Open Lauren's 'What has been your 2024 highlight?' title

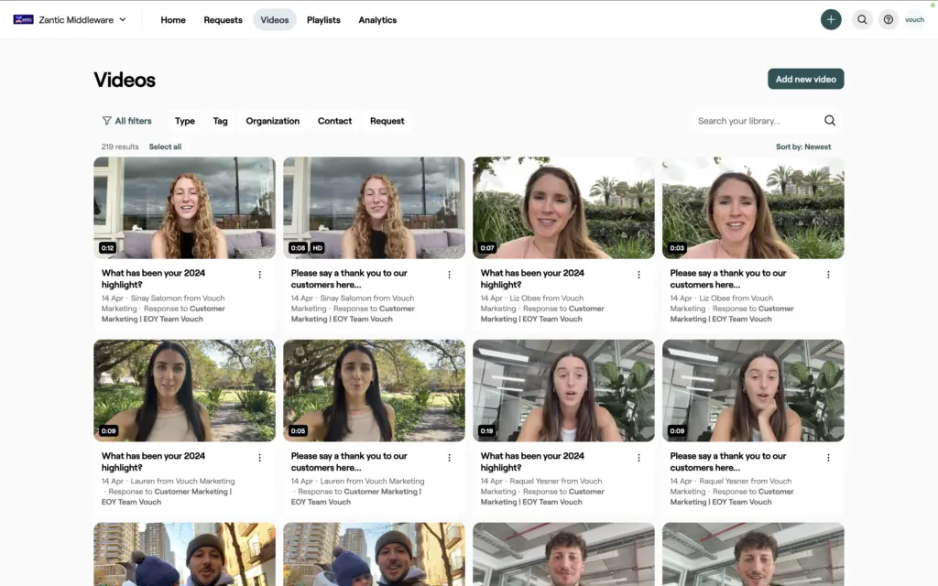coord(153,461)
